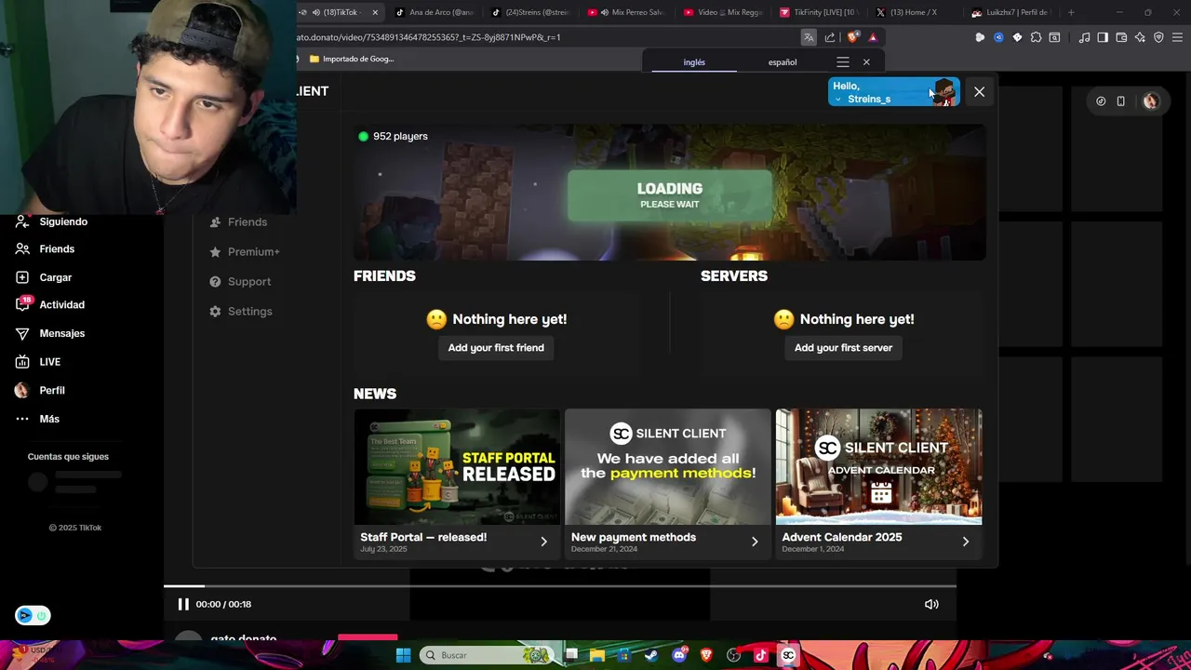The image size is (1191, 670).
Task: Click the translate page icon in address bar
Action: 809,37
